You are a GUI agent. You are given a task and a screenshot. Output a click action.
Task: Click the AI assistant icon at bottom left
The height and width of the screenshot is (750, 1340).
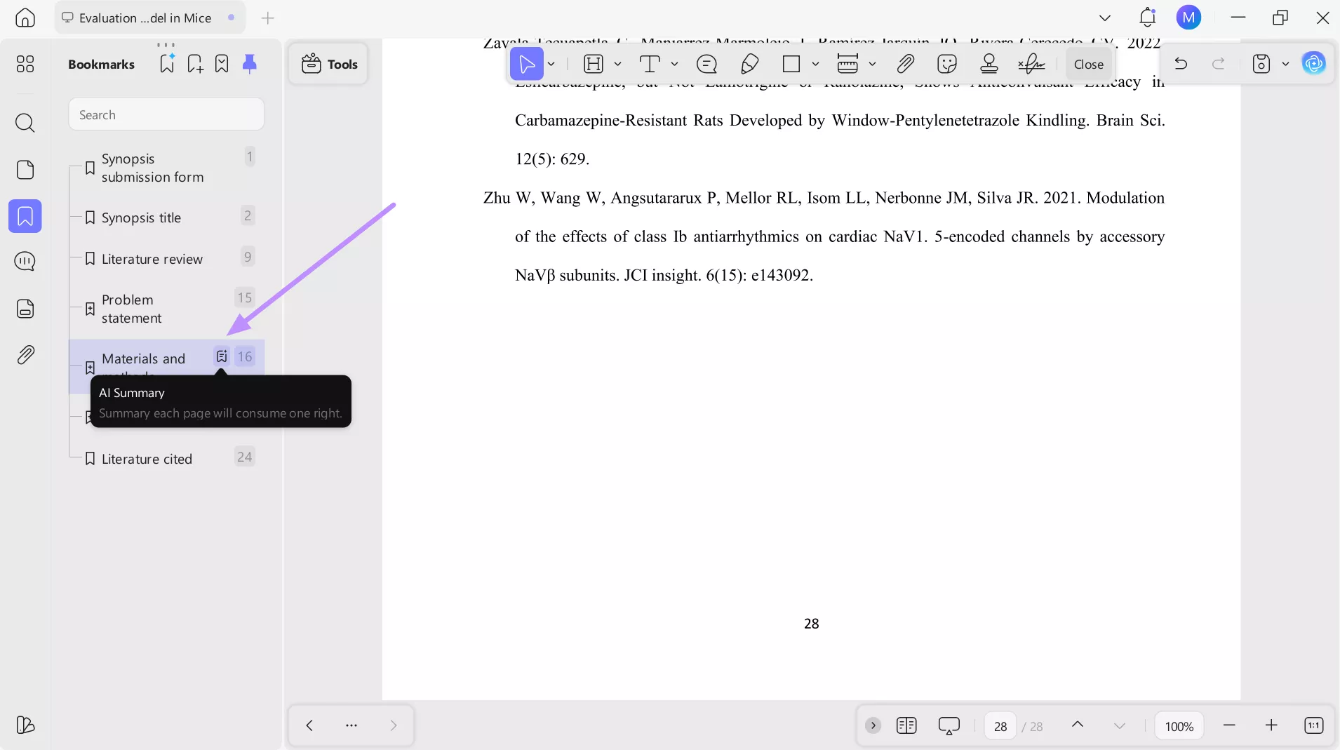point(25,725)
